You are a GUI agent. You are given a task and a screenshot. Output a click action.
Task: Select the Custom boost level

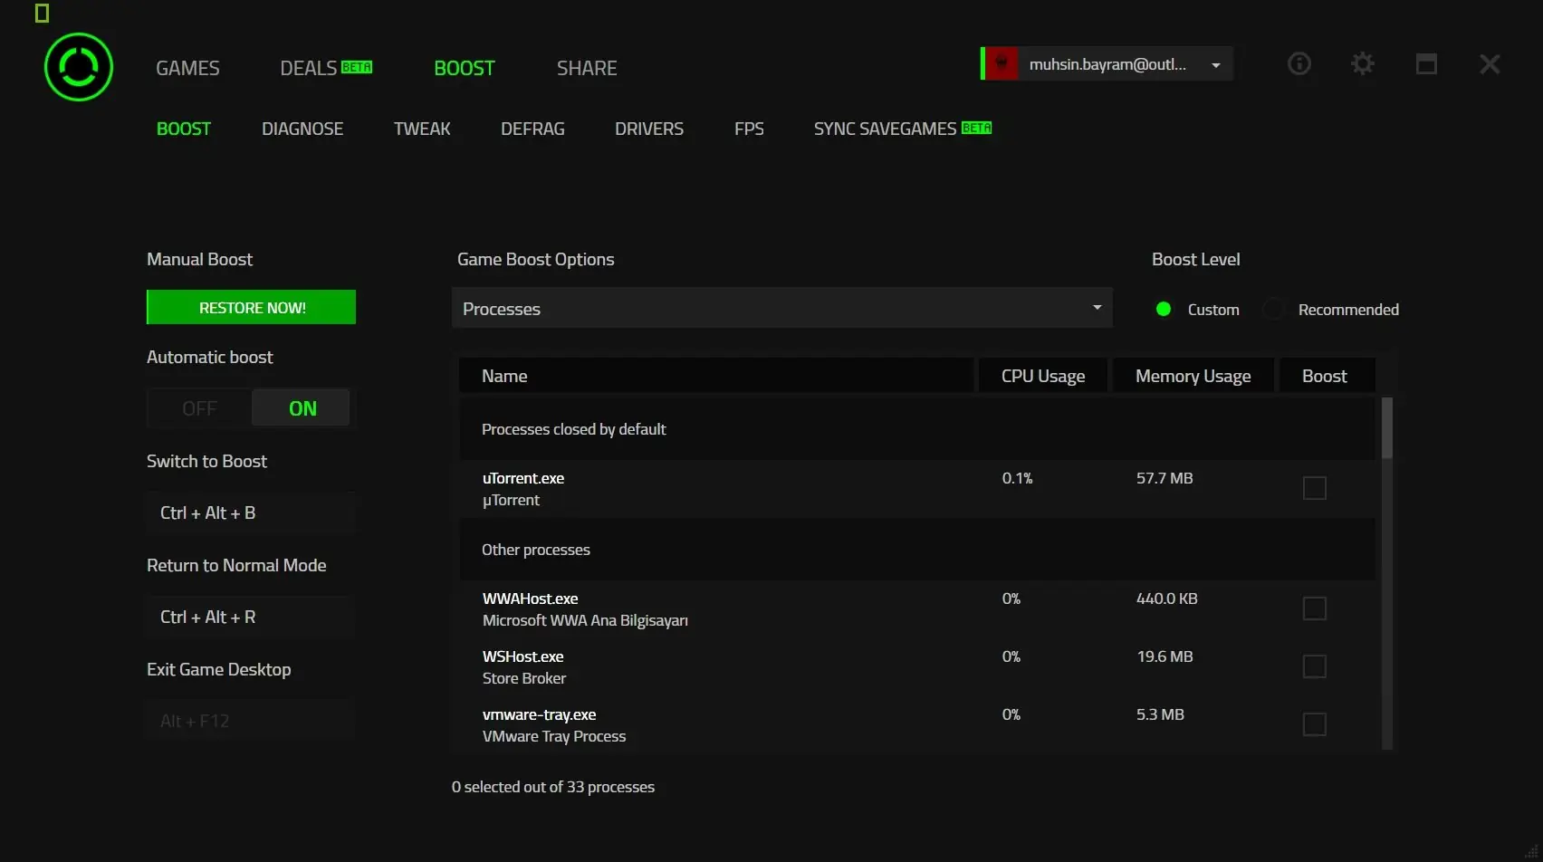[x=1196, y=310]
